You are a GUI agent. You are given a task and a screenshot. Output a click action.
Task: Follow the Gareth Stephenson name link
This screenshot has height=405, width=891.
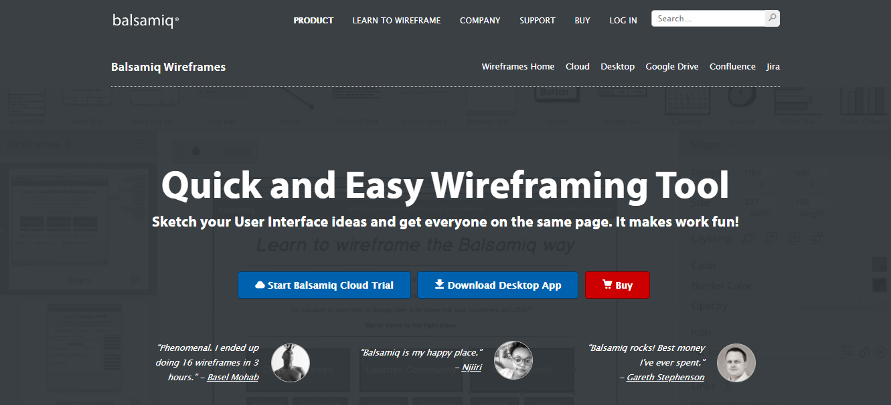pos(665,378)
